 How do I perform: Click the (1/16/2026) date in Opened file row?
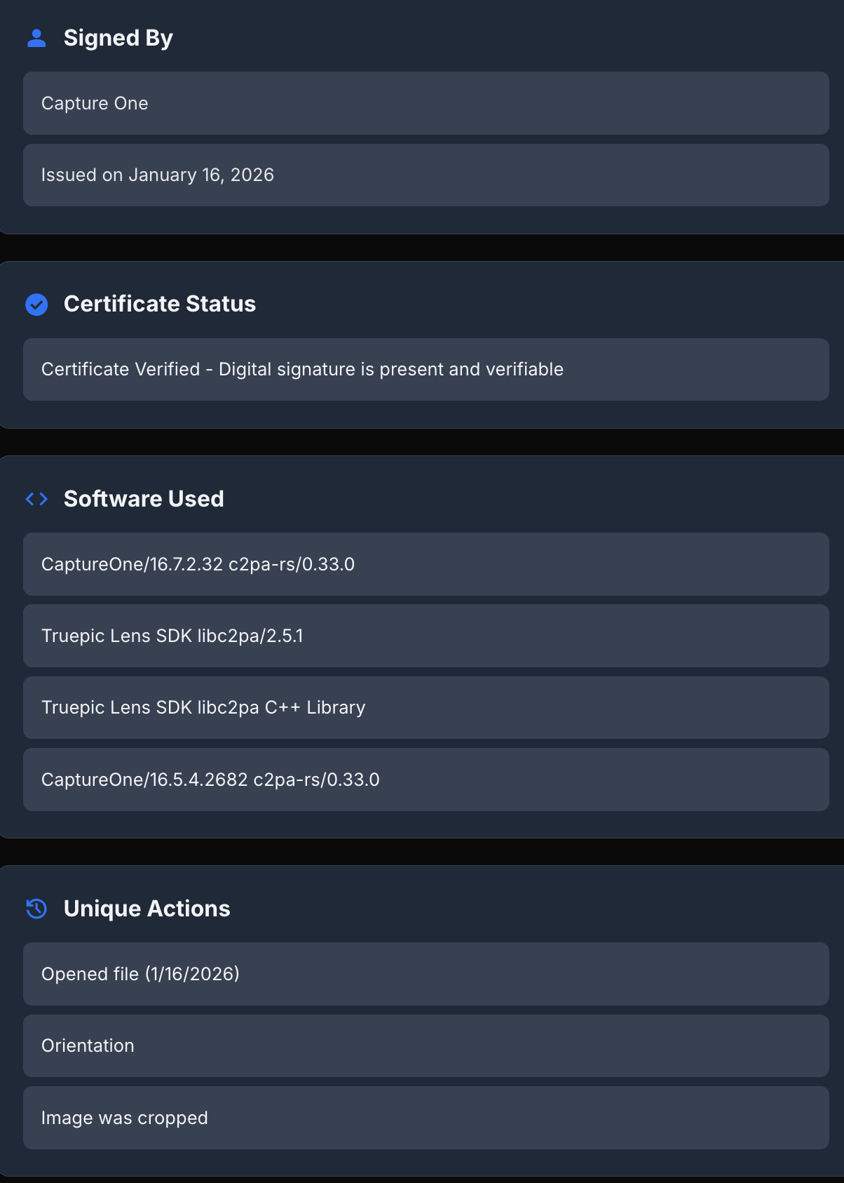[x=192, y=974]
